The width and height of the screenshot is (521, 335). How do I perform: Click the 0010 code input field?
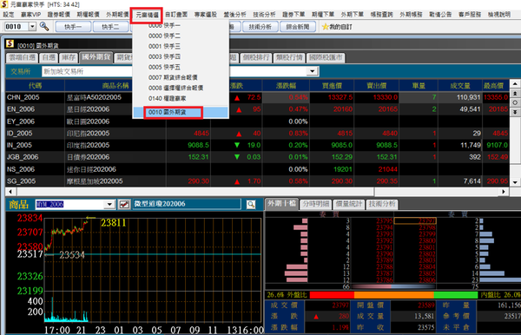pyautogui.click(x=16, y=27)
